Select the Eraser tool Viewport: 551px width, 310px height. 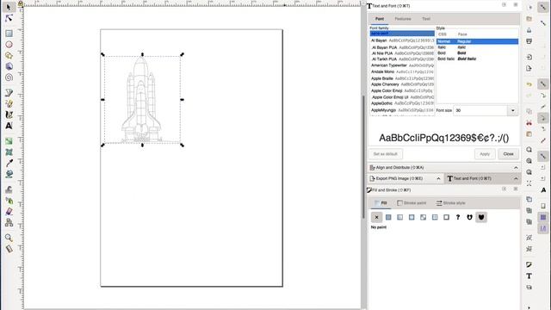[x=9, y=211]
